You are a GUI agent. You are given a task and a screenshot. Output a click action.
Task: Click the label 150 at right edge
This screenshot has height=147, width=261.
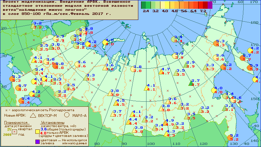254,99
